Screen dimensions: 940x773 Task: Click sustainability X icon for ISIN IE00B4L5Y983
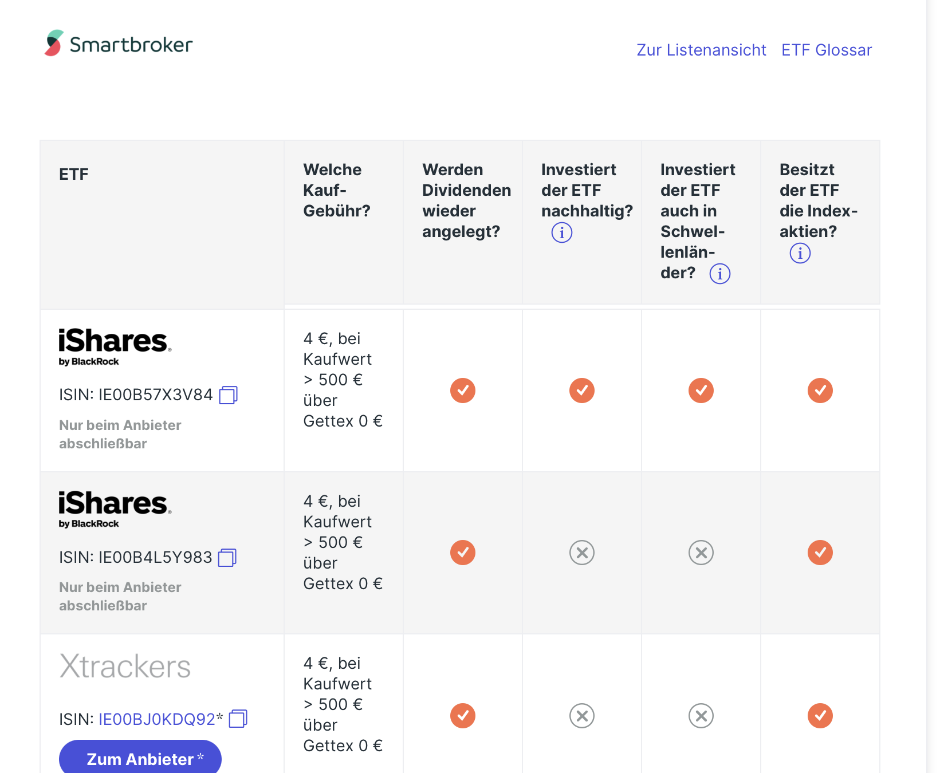[581, 553]
